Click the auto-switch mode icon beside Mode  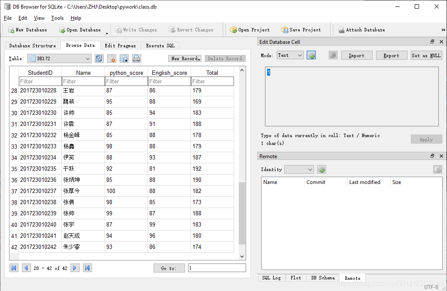311,55
